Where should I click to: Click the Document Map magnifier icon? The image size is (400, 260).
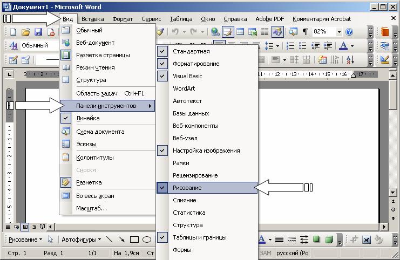pos(293,32)
